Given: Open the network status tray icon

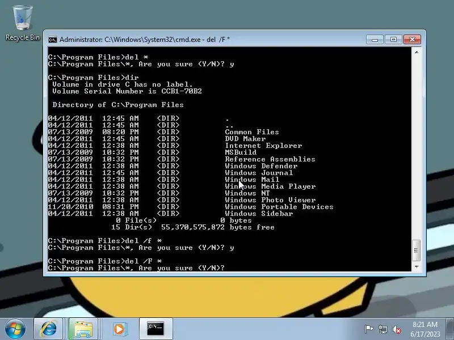Looking at the screenshot, I should coord(382,329).
